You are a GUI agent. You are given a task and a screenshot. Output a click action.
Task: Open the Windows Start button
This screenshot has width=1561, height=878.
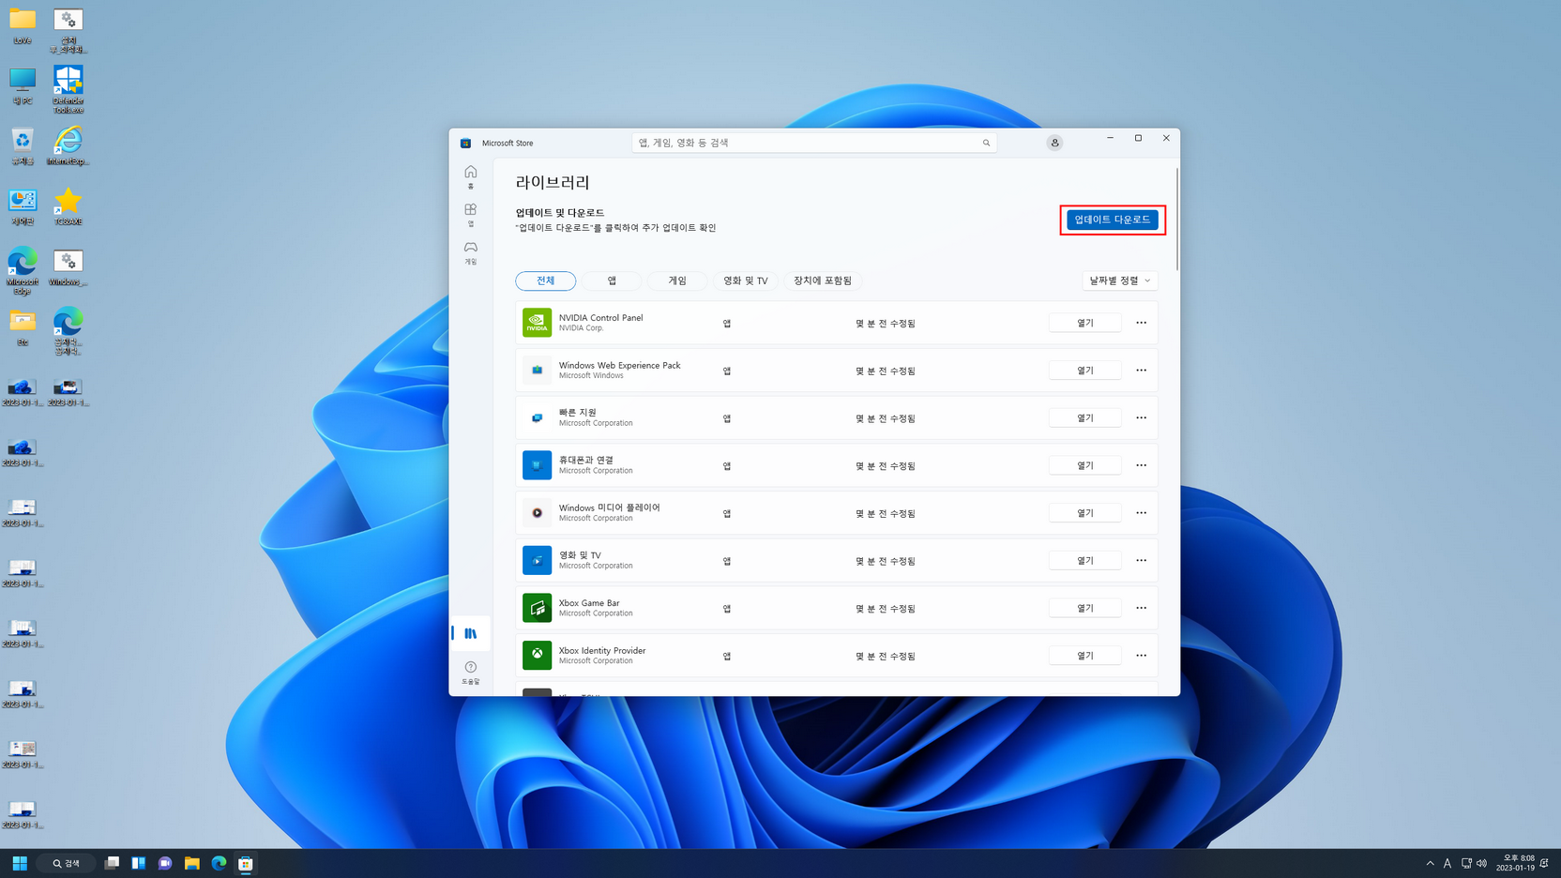(20, 863)
